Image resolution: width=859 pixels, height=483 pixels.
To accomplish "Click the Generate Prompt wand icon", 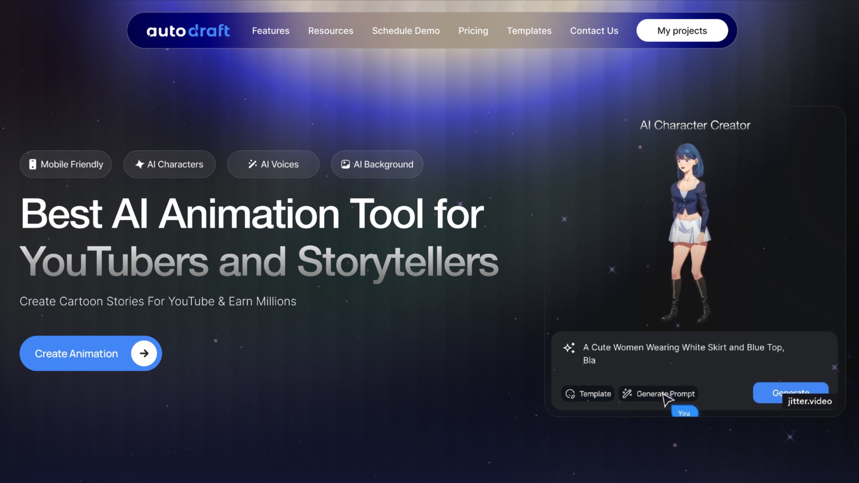I will click(x=627, y=394).
